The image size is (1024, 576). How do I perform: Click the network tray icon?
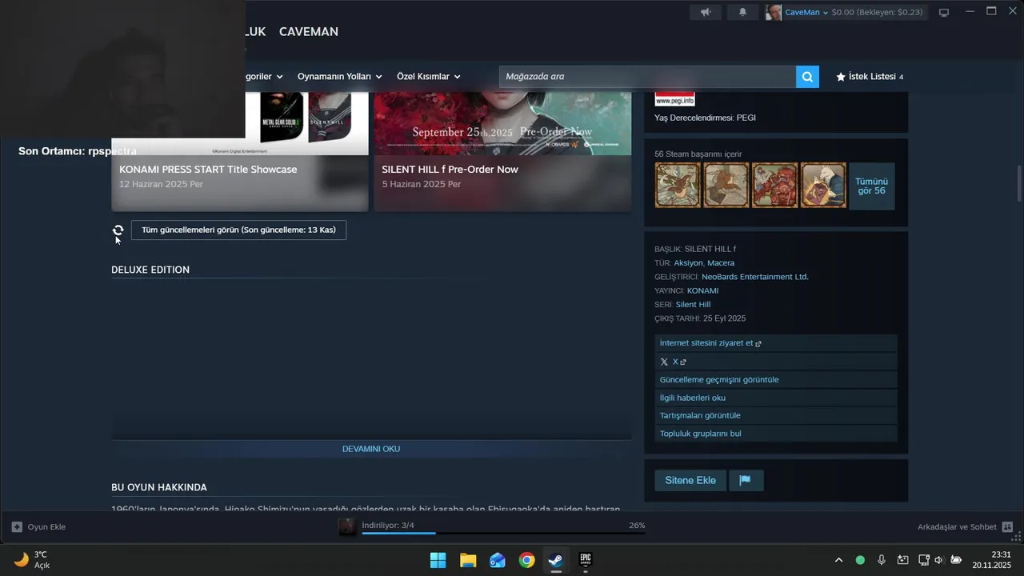coord(923,560)
